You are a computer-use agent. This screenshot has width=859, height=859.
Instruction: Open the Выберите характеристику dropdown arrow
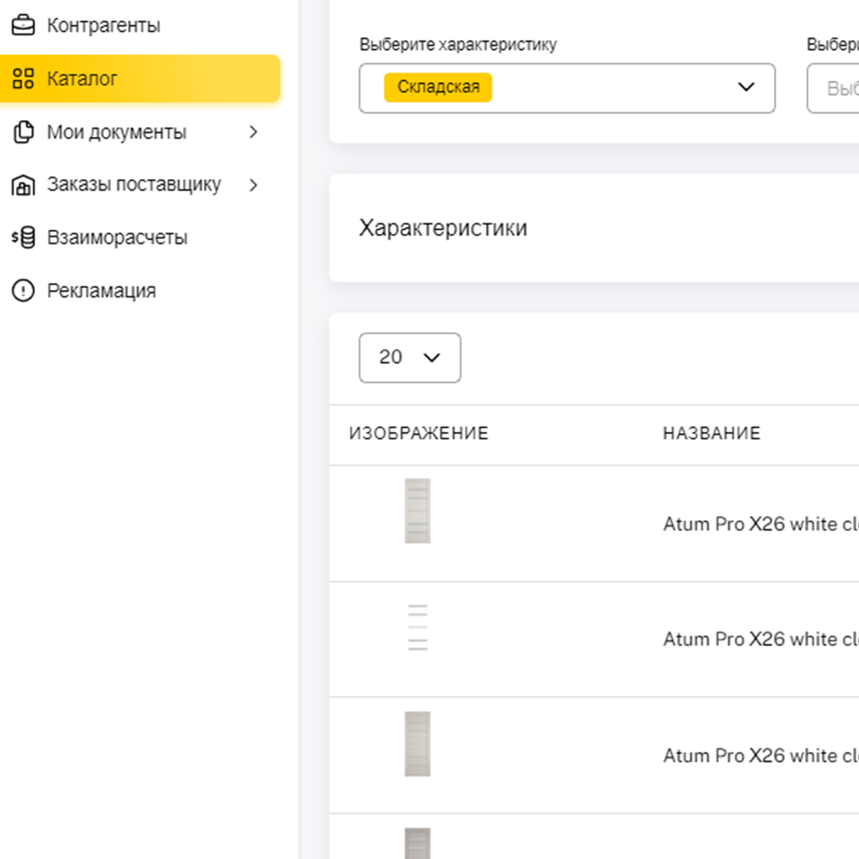745,87
